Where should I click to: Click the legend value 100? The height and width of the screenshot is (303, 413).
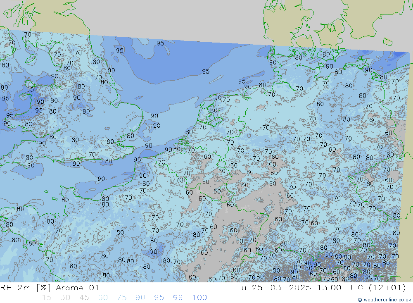[x=199, y=298]
